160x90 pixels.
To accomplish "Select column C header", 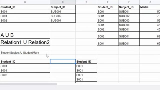I will coord(63,2).
